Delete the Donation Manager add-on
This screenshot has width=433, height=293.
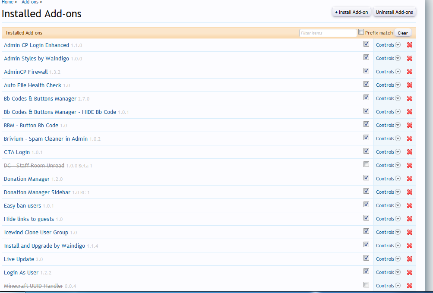409,179
